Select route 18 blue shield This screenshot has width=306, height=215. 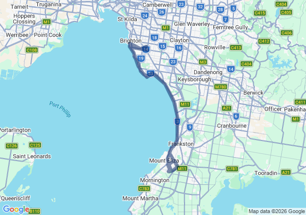[154, 38]
